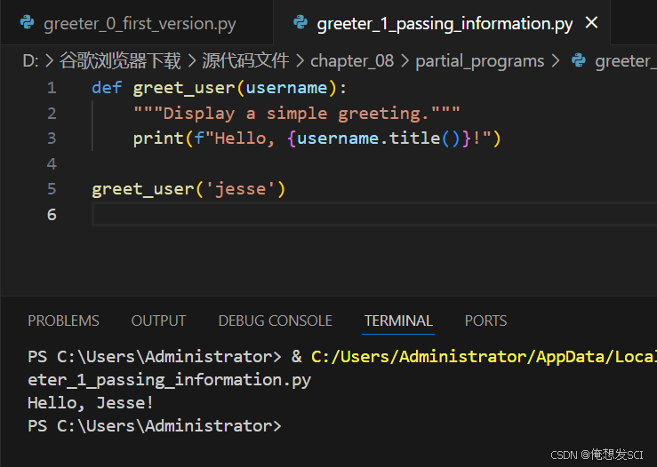Open the 谷歌浏览器下载 breadcrumb folder

[120, 61]
